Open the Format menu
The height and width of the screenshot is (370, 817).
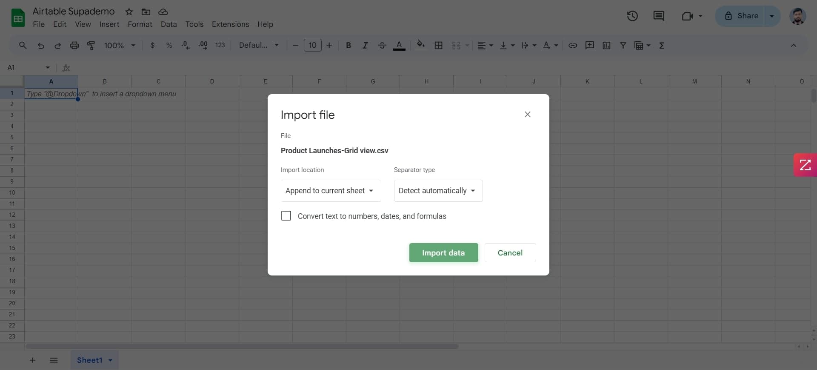(x=140, y=24)
